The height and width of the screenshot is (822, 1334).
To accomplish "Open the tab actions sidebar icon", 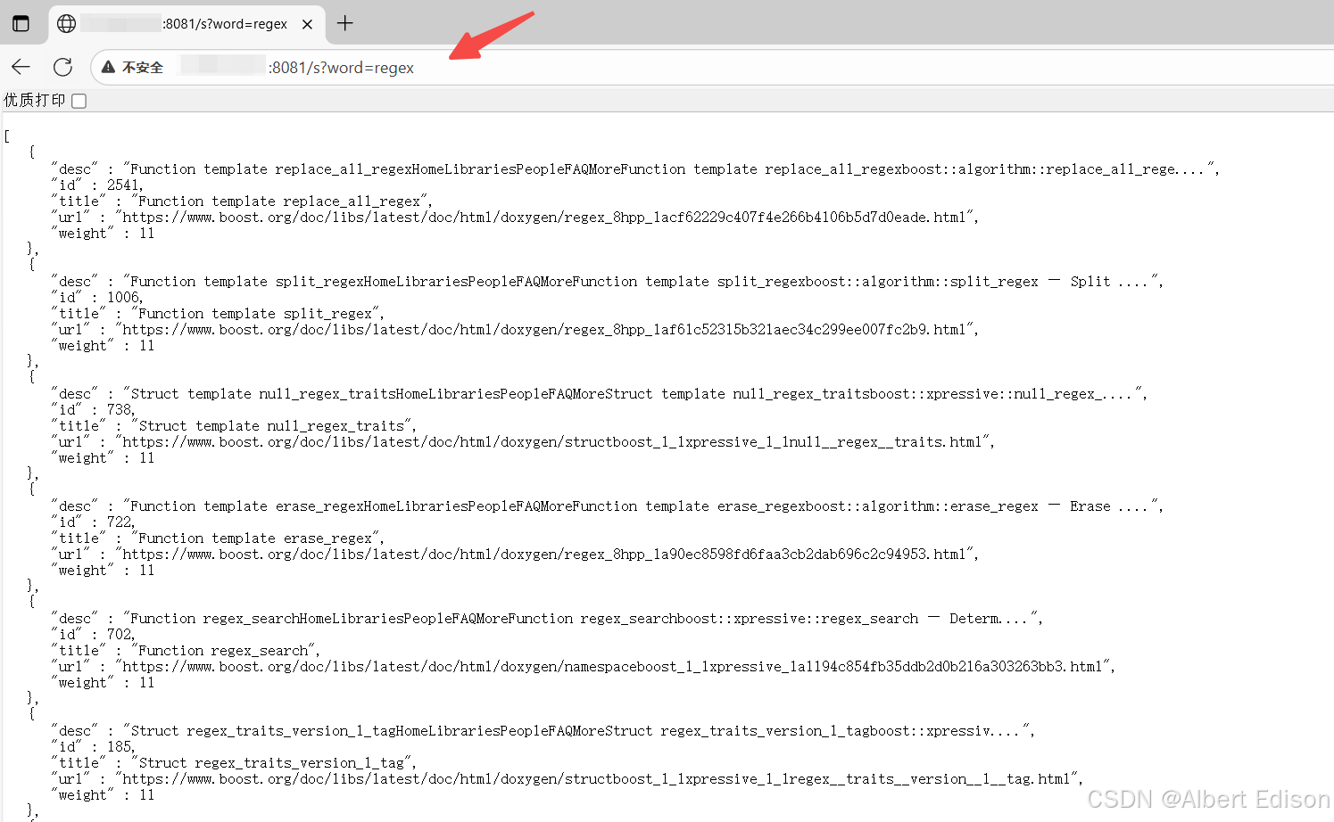I will pyautogui.click(x=21, y=24).
